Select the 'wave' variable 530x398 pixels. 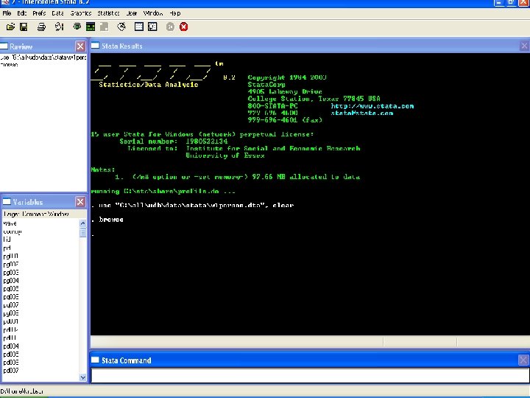click(x=10, y=223)
